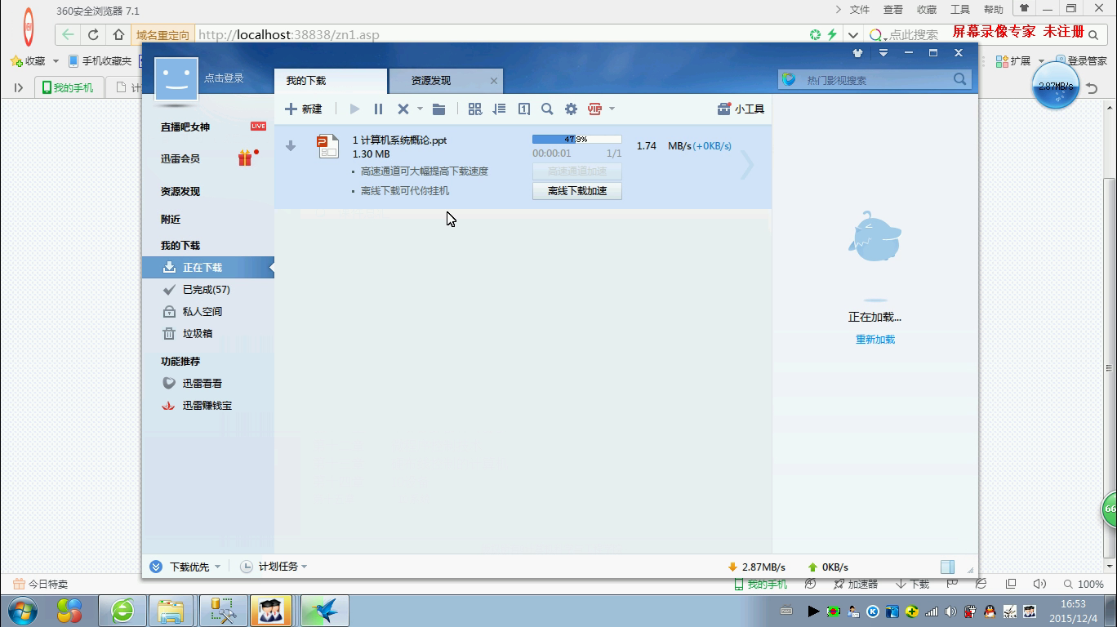
Task: Click the browser home icon
Action: pos(119,35)
